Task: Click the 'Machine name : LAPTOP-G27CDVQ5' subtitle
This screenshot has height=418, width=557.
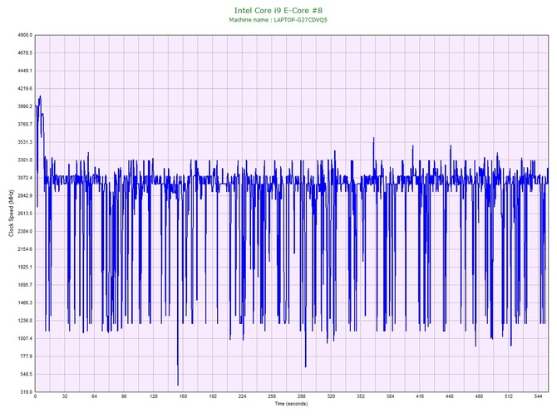Action: [278, 20]
